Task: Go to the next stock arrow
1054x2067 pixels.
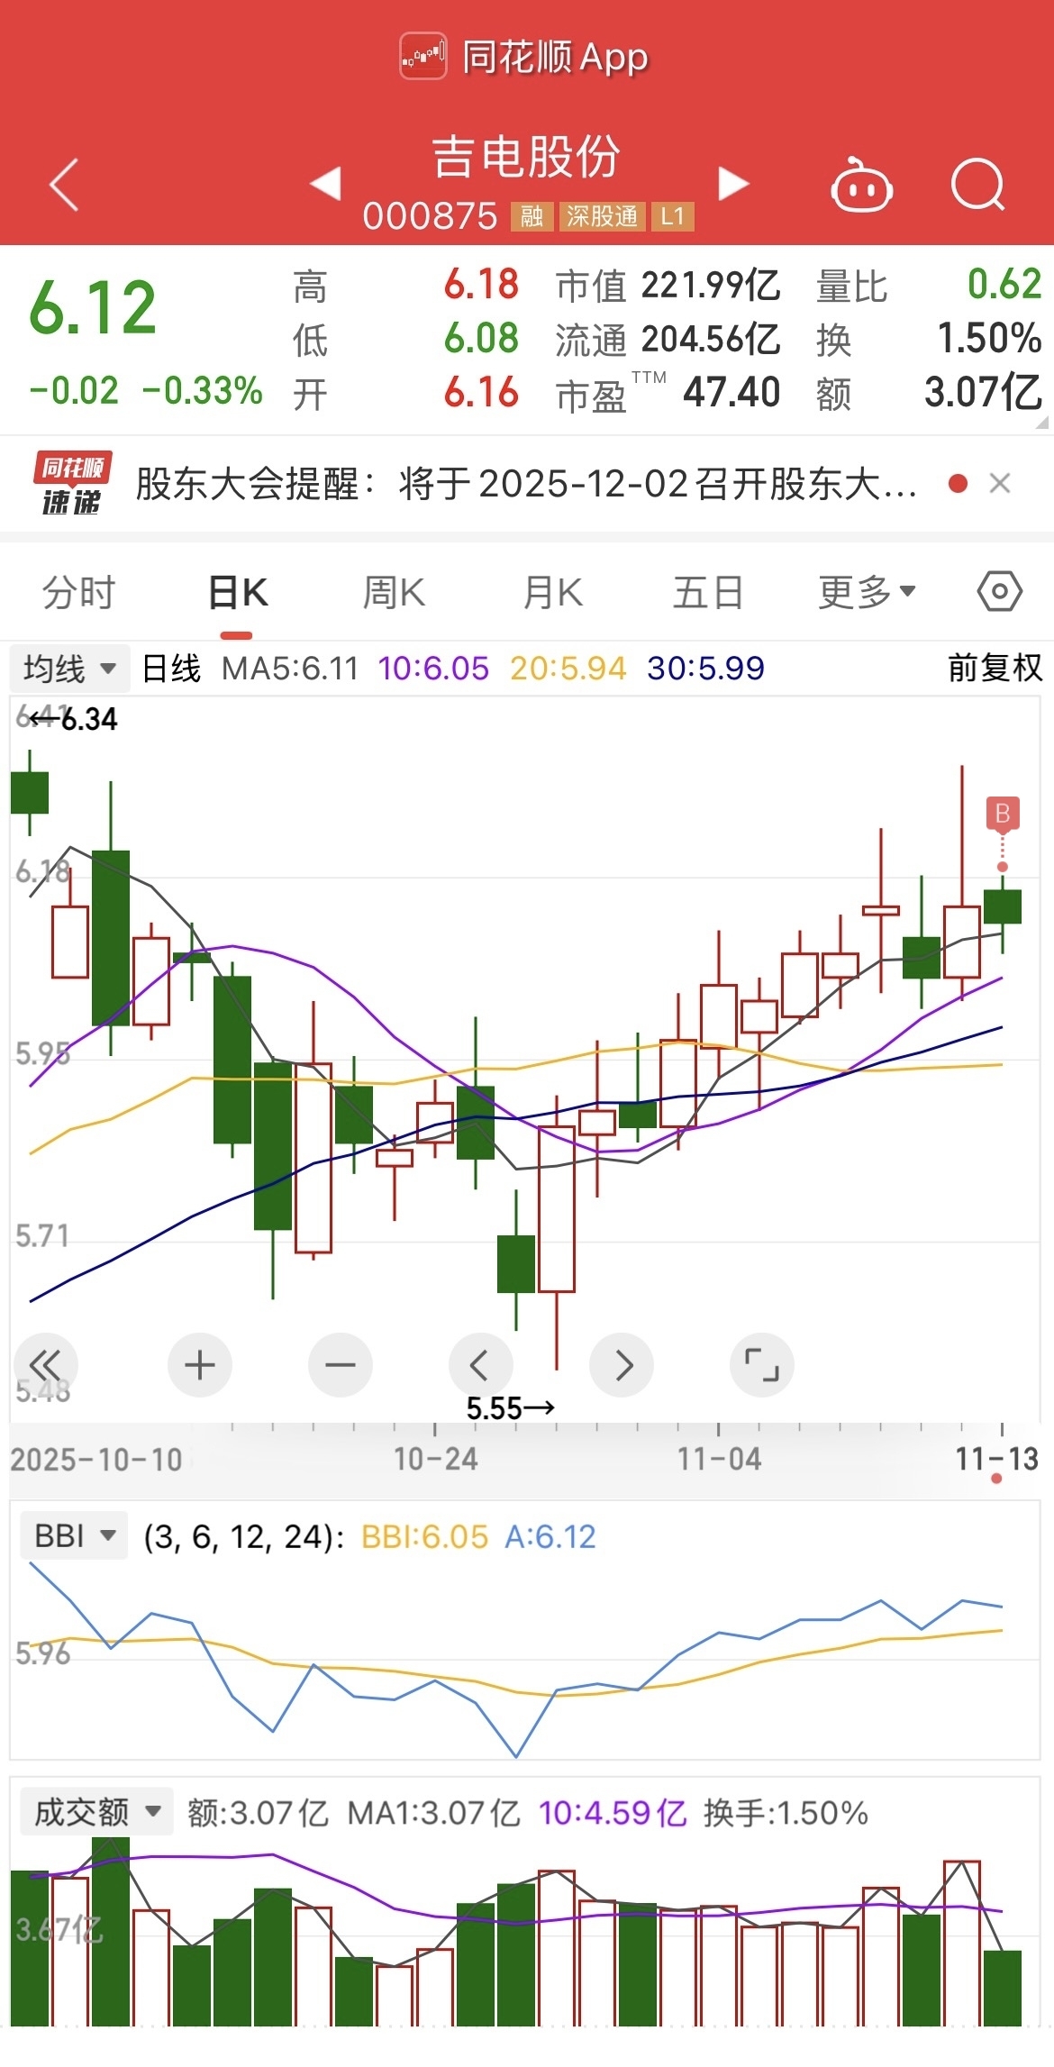Action: tap(733, 183)
